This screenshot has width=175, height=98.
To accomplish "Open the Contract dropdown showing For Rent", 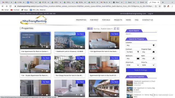I will coord(133,52).
